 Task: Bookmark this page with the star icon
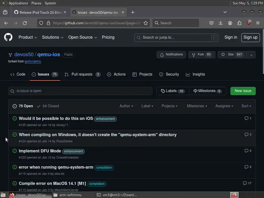point(146,23)
